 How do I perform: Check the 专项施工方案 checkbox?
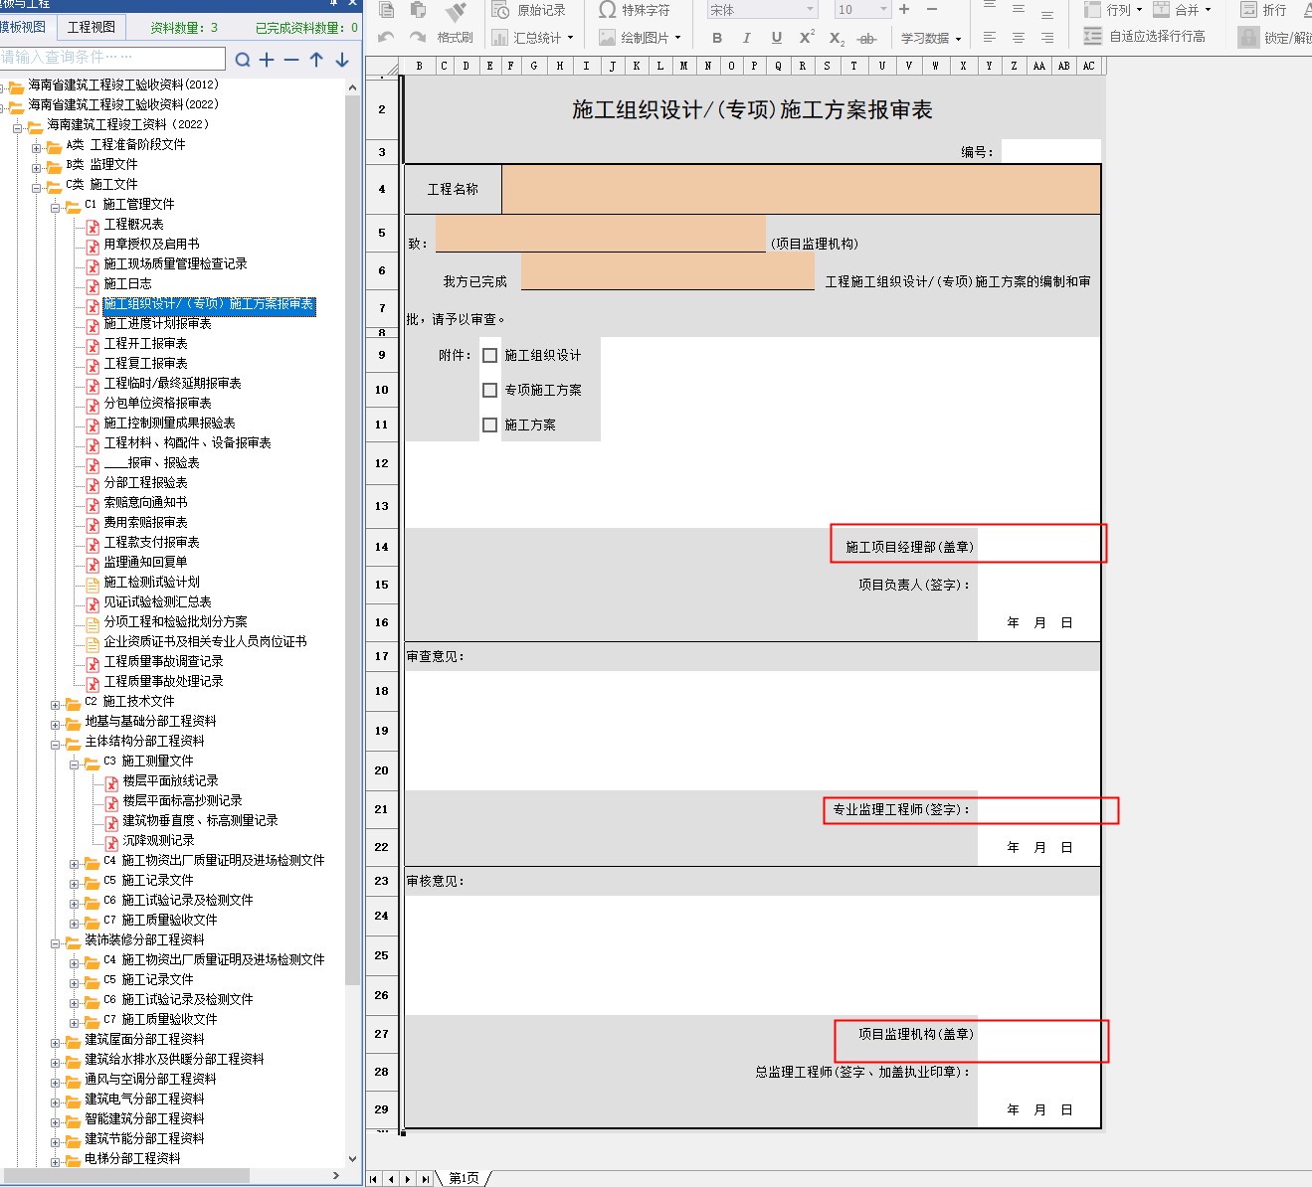pyautogui.click(x=489, y=390)
